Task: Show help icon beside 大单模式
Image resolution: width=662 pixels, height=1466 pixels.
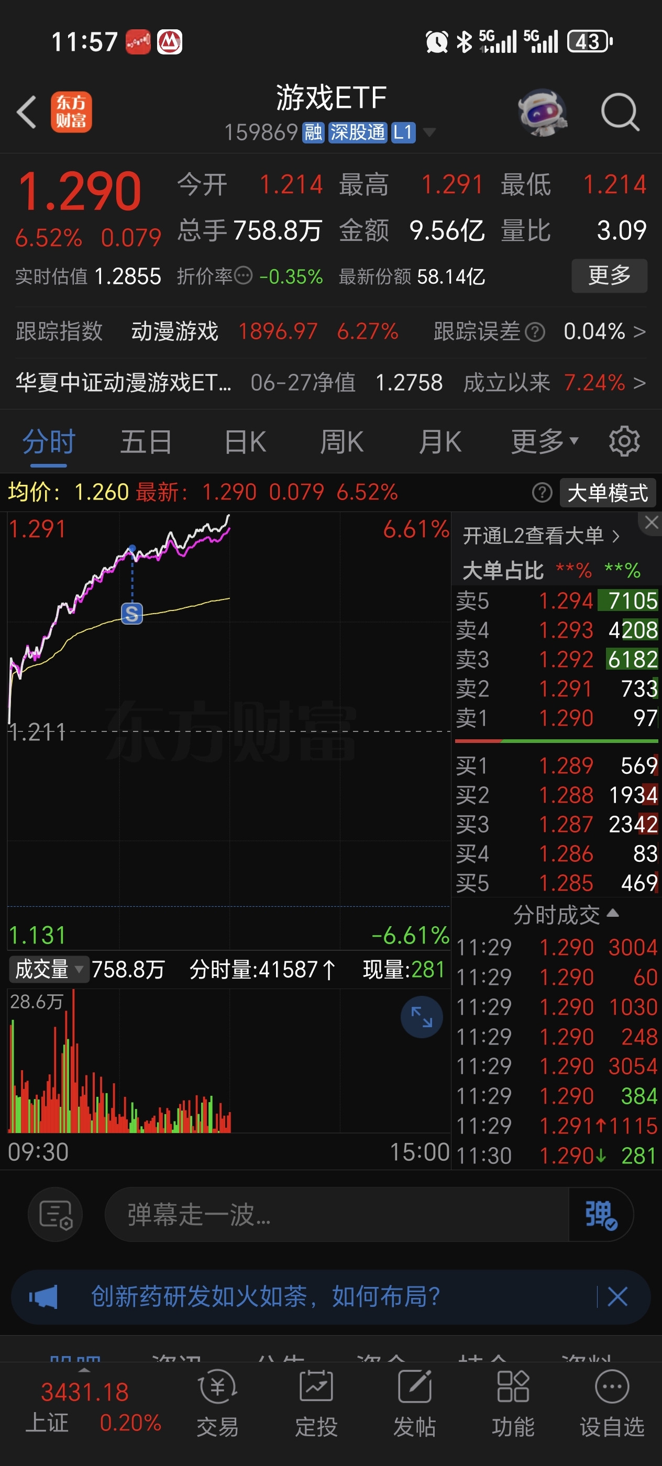Action: 542,492
